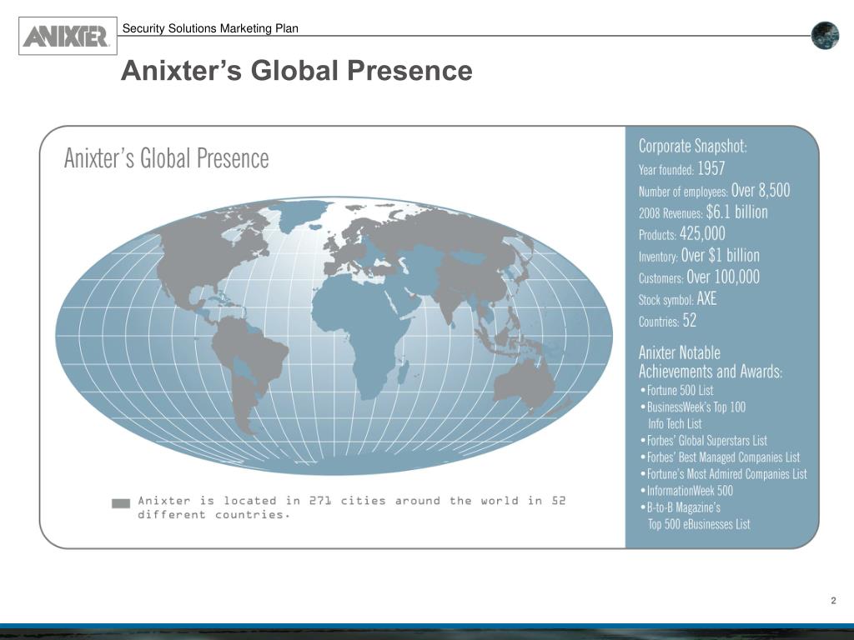Click the gray legend square beside the caption
The width and height of the screenshot is (854, 640).
click(x=121, y=503)
